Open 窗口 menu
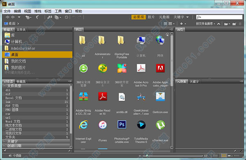Viewport: 246px width, 160px height. coord(68,11)
